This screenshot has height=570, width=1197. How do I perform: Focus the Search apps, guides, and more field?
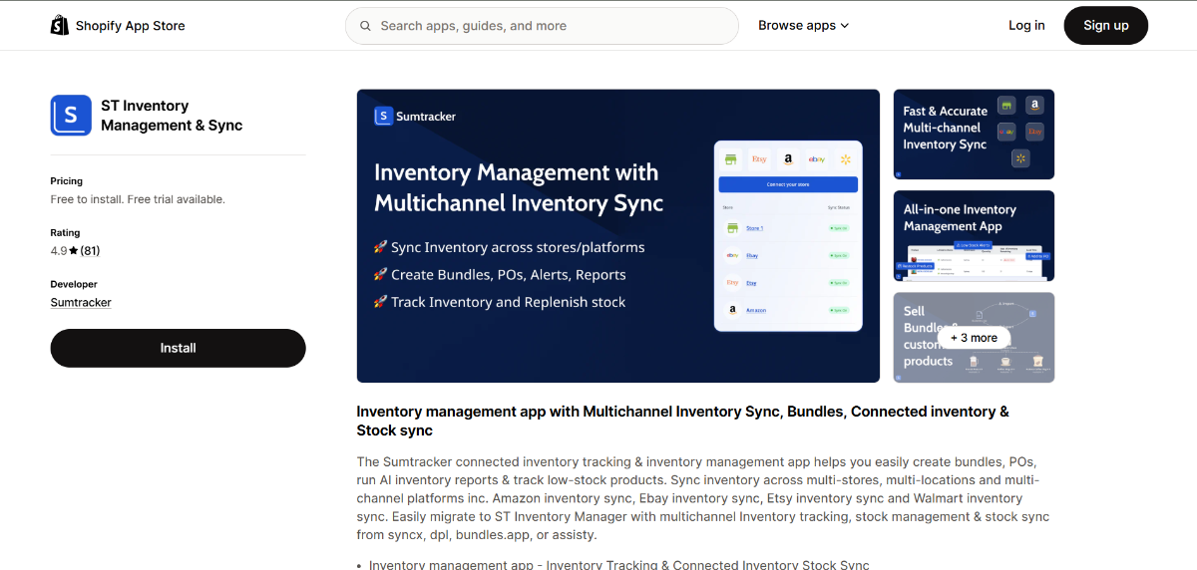(542, 26)
